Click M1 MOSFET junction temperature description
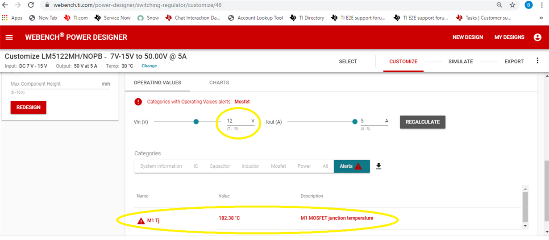 [337, 218]
